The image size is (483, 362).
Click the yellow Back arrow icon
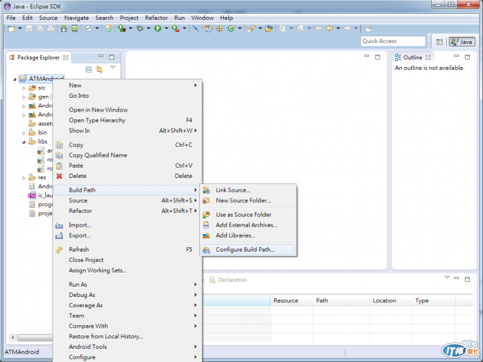click(329, 28)
